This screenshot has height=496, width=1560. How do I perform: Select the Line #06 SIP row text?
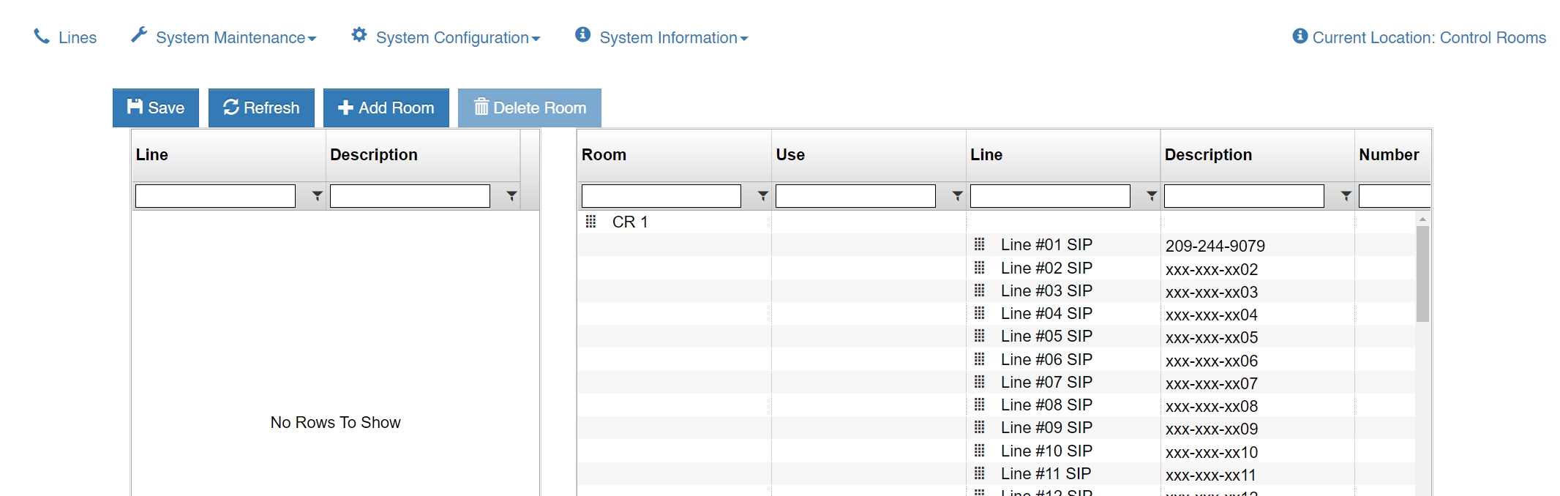pyautogui.click(x=1046, y=360)
